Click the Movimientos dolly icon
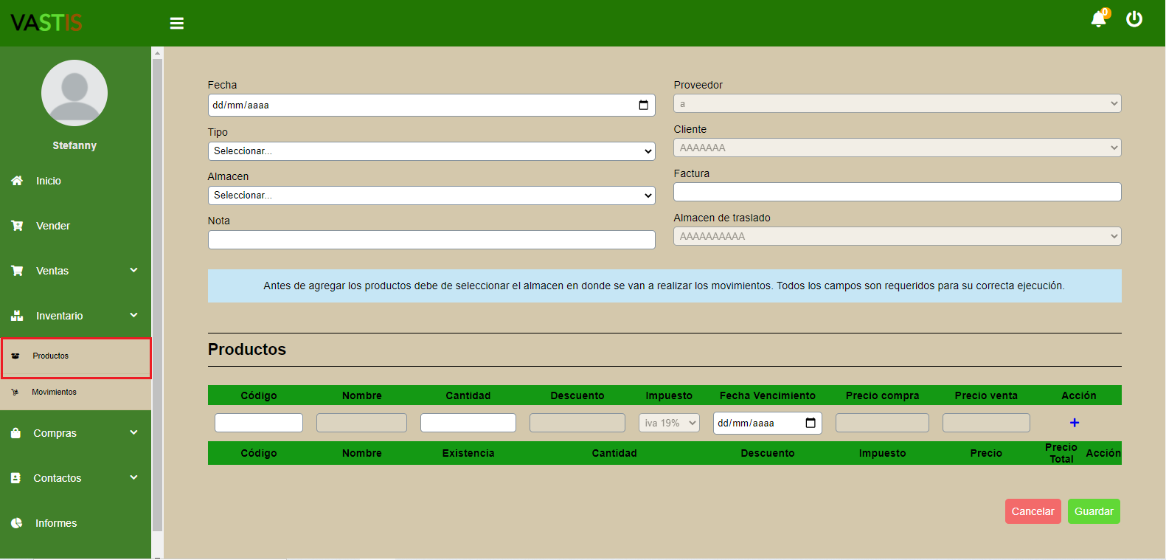 point(15,392)
